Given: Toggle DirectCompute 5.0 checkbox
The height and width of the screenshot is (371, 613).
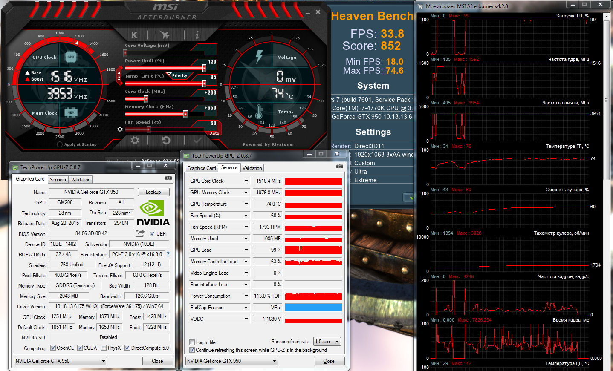Looking at the screenshot, I should (x=127, y=348).
